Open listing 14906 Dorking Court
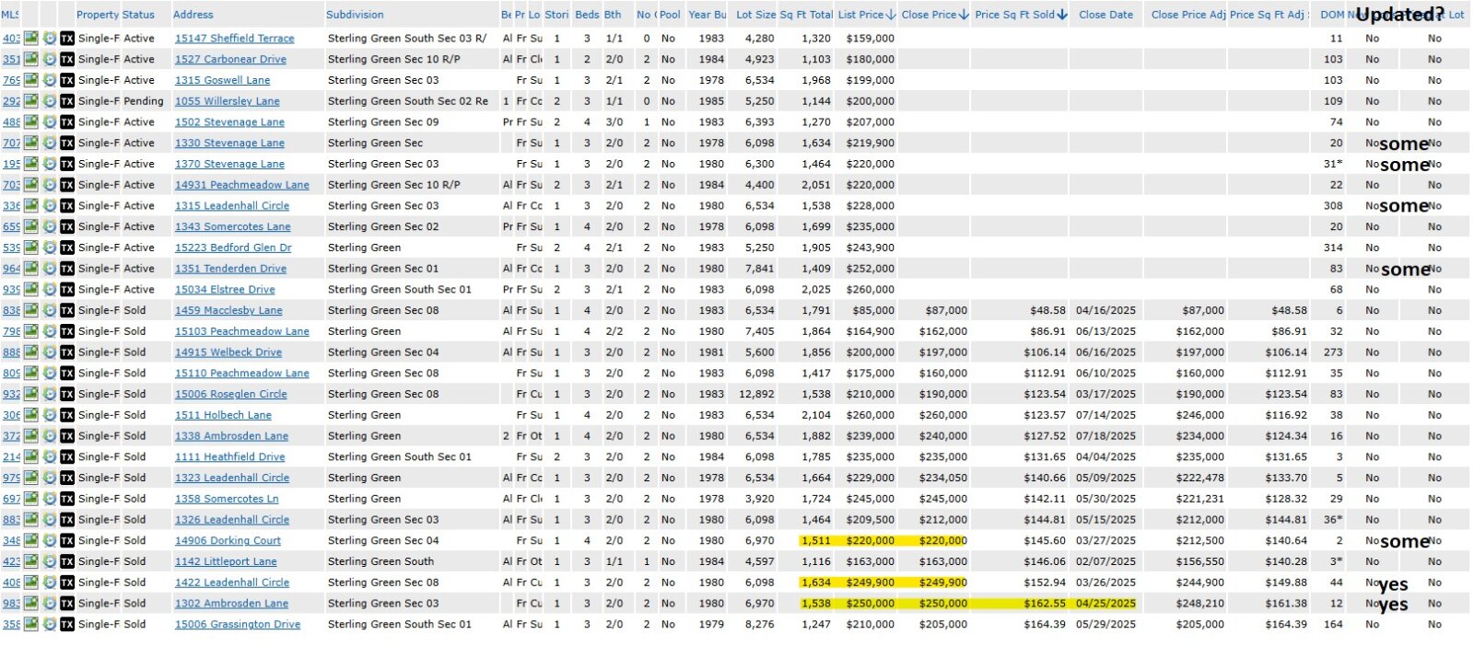 (228, 541)
